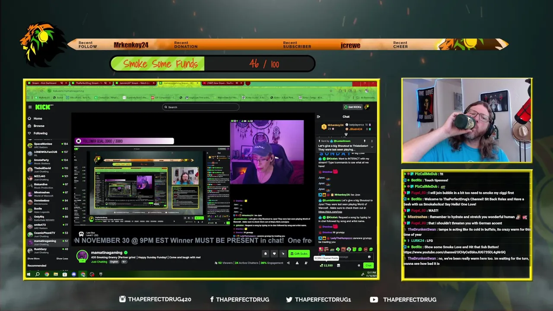Unpin the LumiaStream pinned message

[364, 141]
